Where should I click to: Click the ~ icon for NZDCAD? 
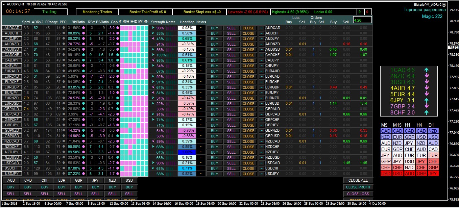point(261,141)
